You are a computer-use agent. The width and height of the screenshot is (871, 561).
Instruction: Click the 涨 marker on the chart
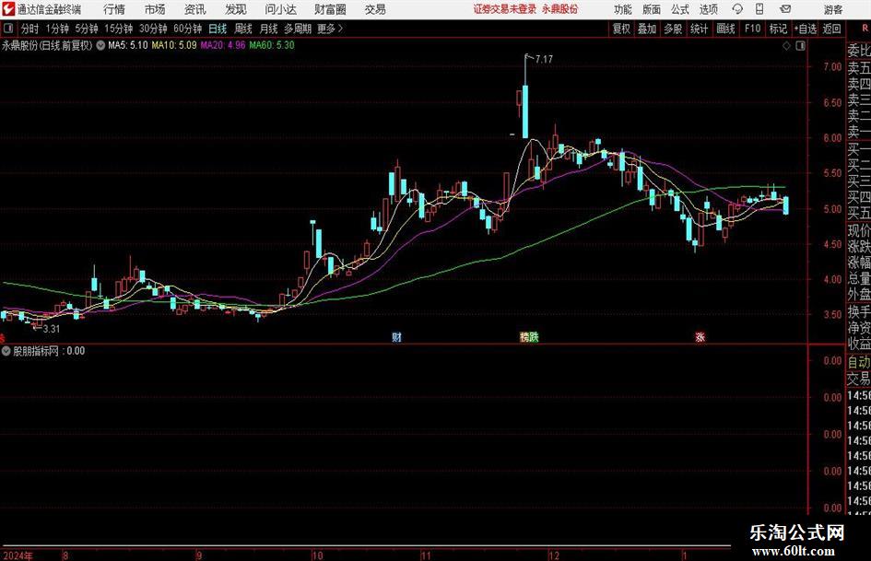(x=700, y=336)
